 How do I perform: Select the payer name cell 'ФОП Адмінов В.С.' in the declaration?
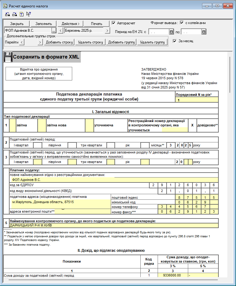[x=114, y=180]
